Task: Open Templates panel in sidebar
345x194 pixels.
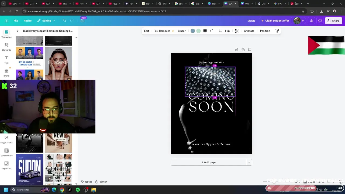Action: click(x=6, y=34)
